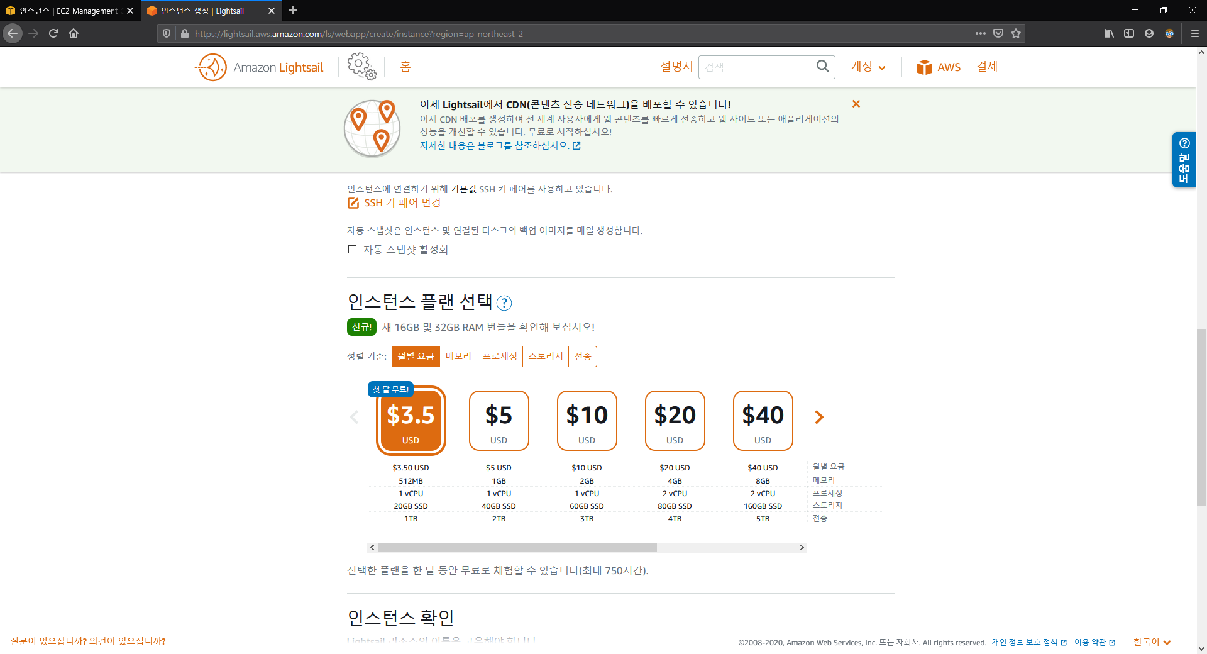Open Firefox account icon
This screenshot has width=1207, height=654.
click(x=1149, y=33)
